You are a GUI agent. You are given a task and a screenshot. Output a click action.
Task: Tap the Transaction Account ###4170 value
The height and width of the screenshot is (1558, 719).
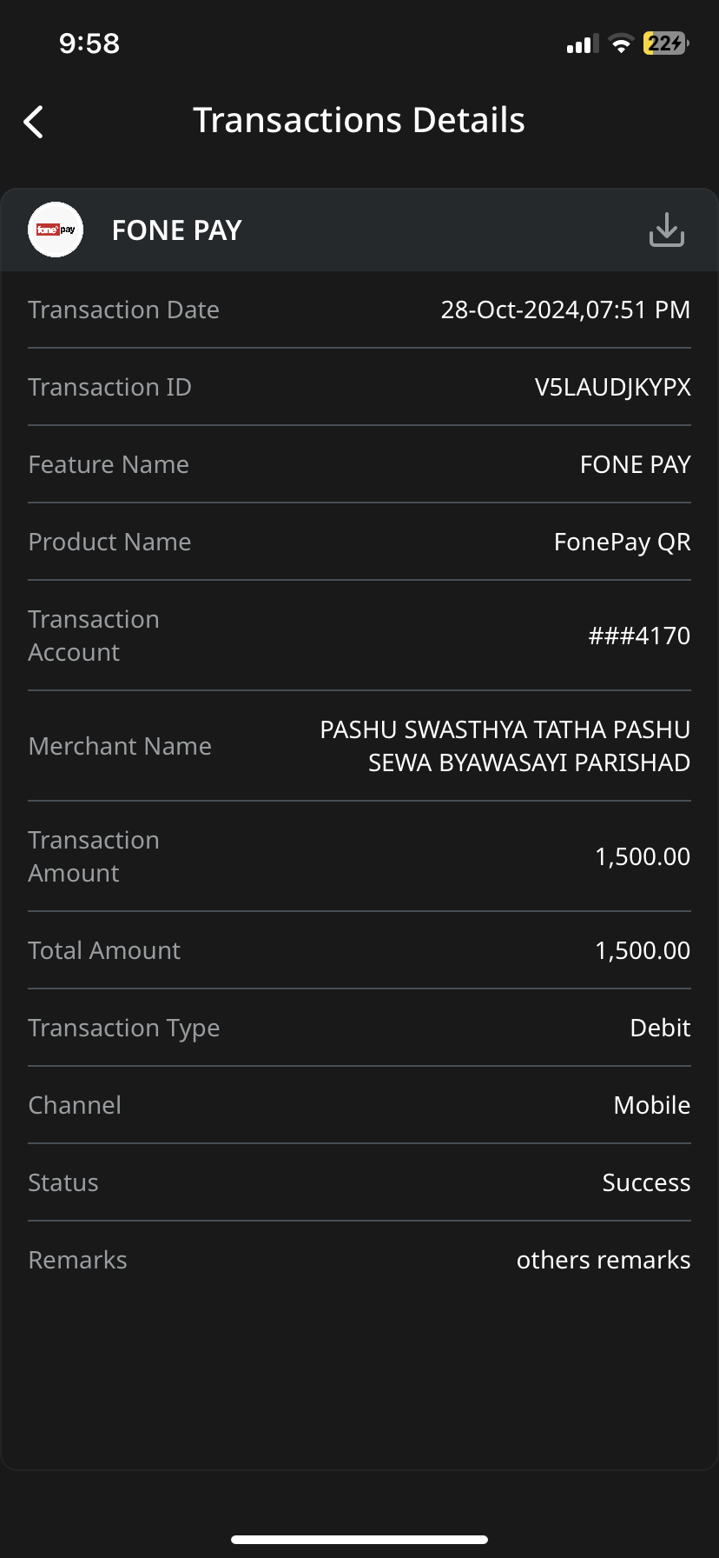coord(639,636)
